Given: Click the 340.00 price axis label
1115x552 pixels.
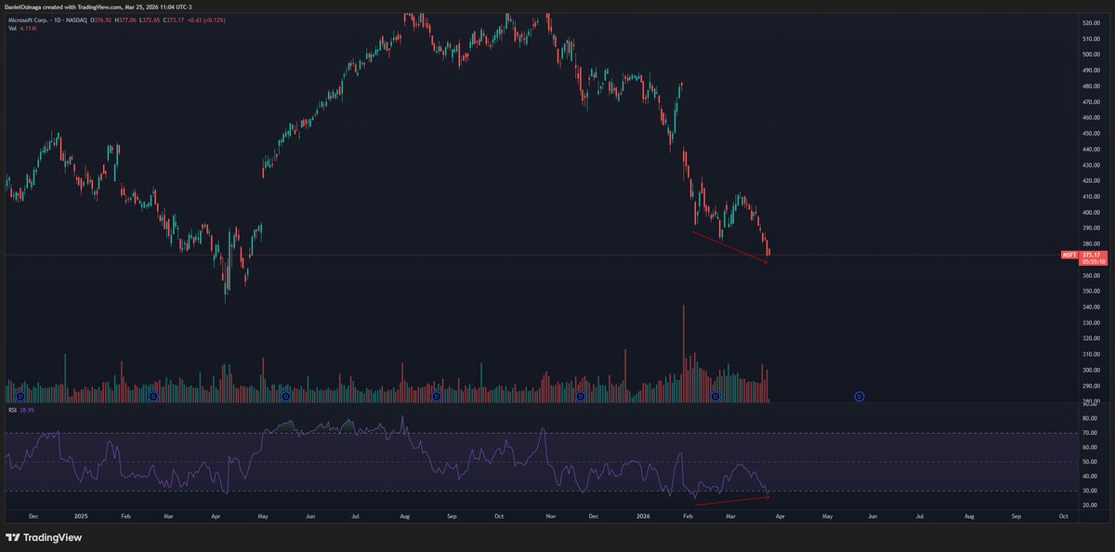Looking at the screenshot, I should [x=1092, y=308].
